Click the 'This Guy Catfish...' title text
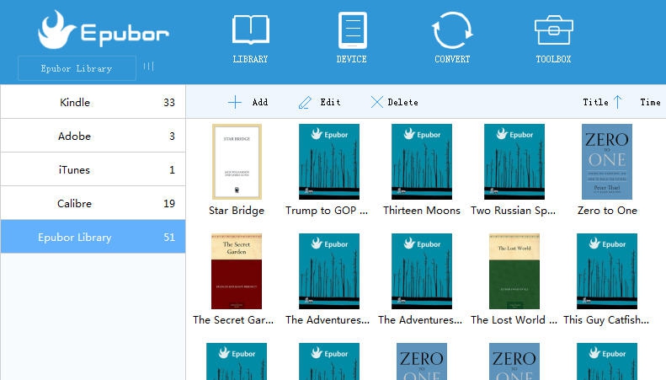Screen dimensions: 666x380 (x=606, y=319)
